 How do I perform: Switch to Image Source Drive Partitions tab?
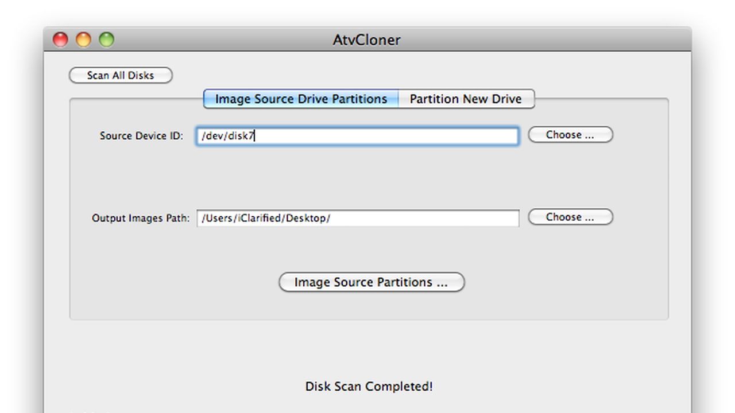[301, 99]
